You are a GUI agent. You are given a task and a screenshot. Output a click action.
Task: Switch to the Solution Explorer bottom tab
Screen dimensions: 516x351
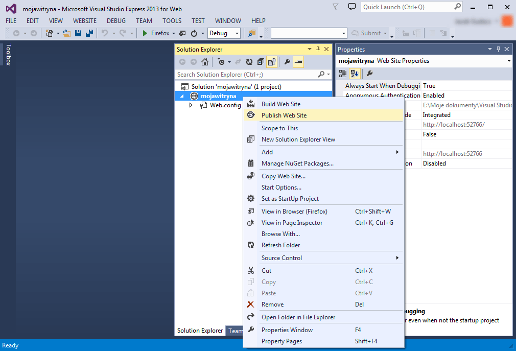coord(200,331)
